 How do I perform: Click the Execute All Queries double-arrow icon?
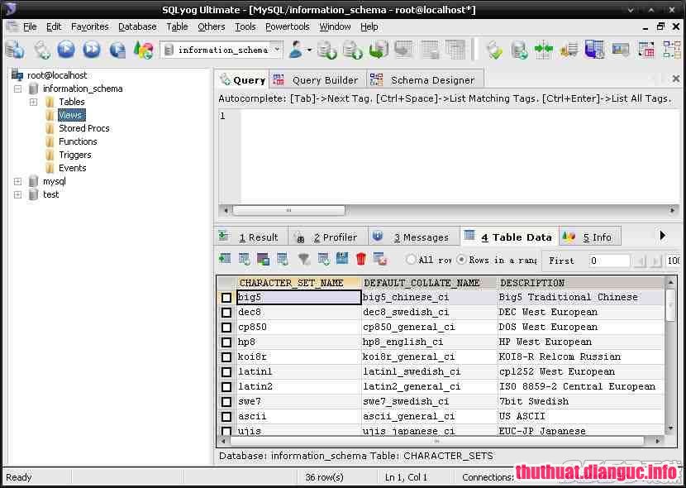(92, 50)
